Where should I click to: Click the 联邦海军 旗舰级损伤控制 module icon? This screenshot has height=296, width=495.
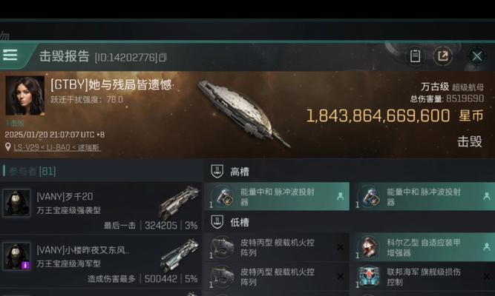tap(368, 277)
